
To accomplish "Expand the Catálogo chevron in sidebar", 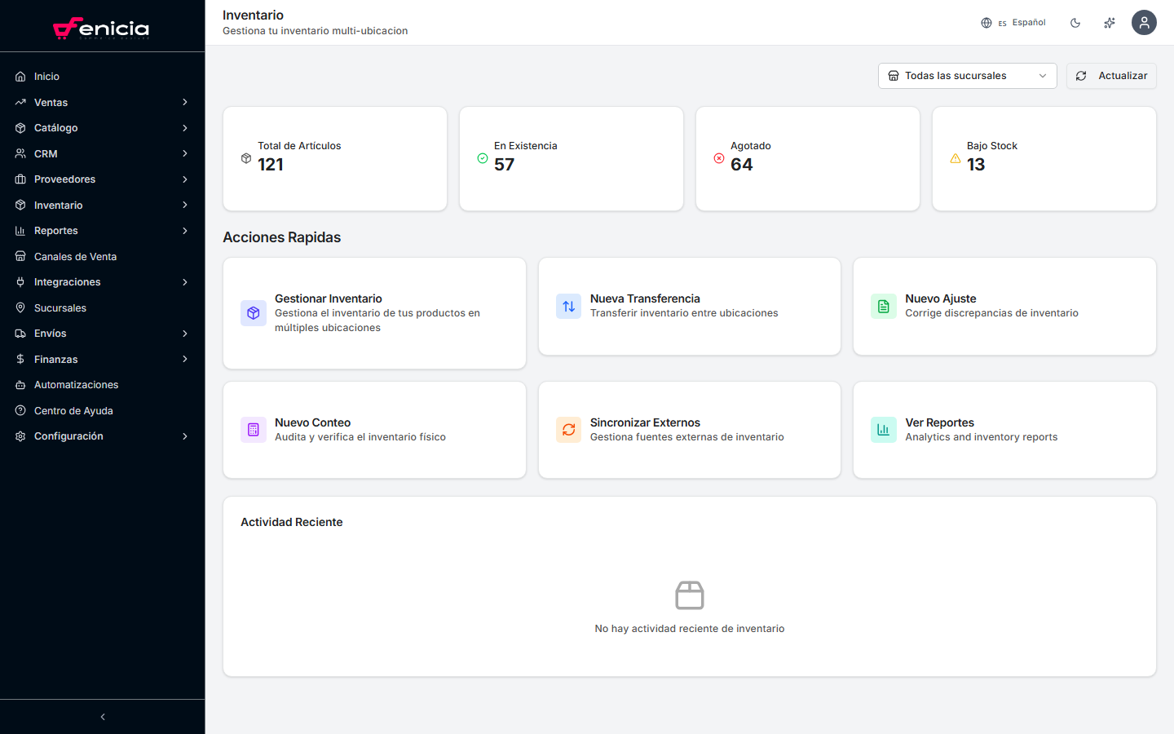I will [x=185, y=128].
